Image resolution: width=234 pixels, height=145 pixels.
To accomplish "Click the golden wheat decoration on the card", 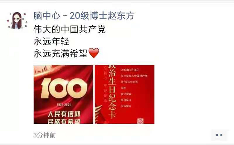I will [99, 114].
